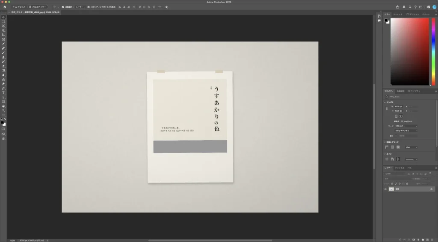438x242 pixels.
Task: Select the Rectangle shape tool
Action: pyautogui.click(x=3, y=102)
